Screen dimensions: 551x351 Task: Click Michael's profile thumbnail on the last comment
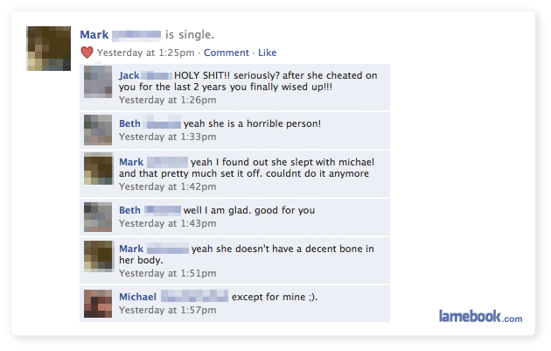click(x=98, y=304)
